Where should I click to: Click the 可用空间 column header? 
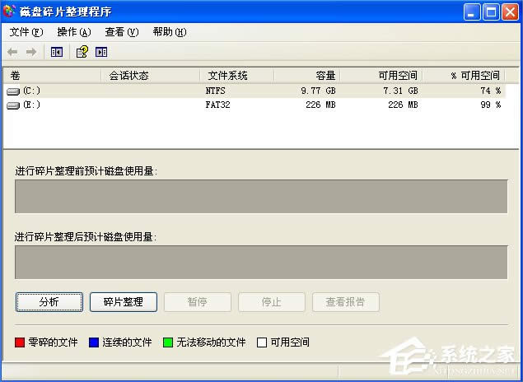click(381, 76)
